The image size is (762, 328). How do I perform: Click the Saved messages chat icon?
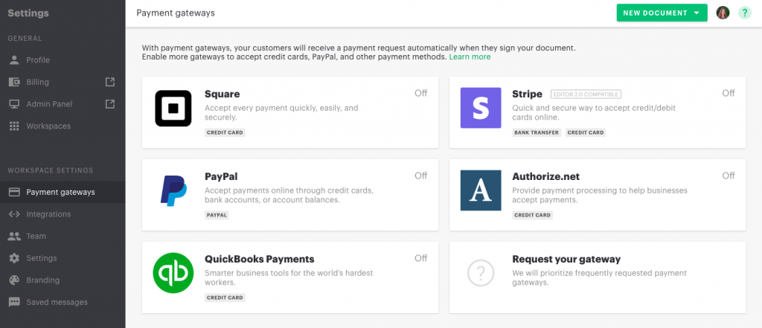(15, 302)
